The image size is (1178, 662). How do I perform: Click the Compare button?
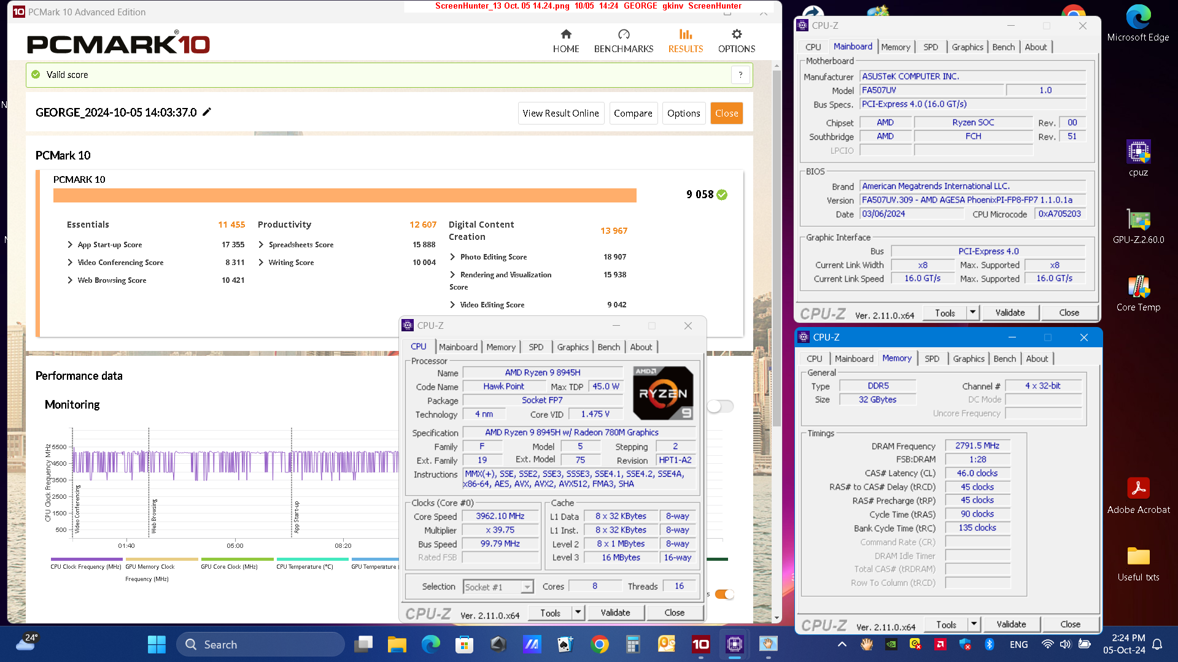pyautogui.click(x=633, y=113)
